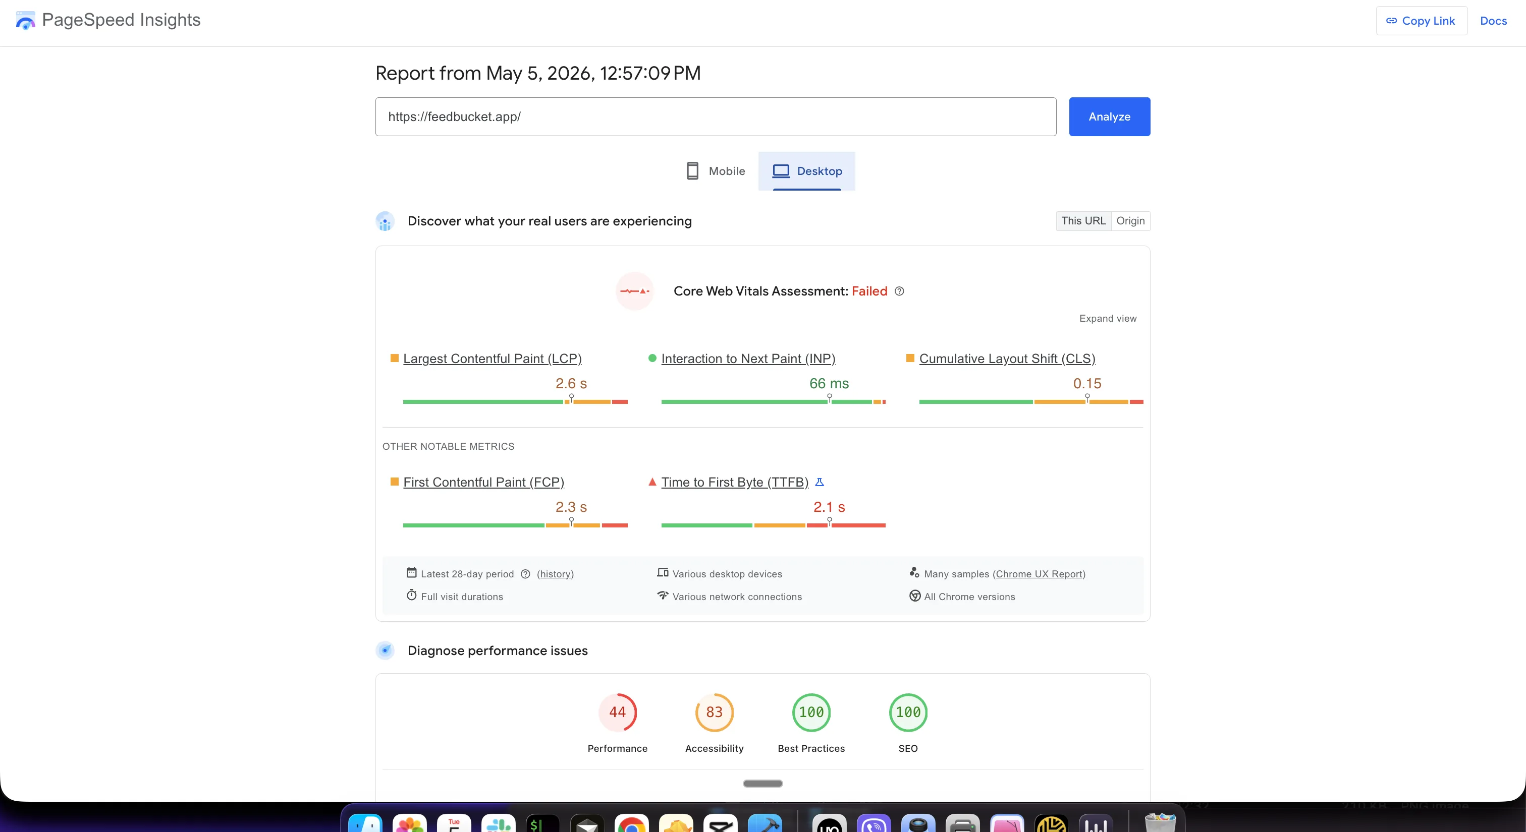Click the PageSpeed Insights logo icon
The height and width of the screenshot is (832, 1526).
click(25, 21)
